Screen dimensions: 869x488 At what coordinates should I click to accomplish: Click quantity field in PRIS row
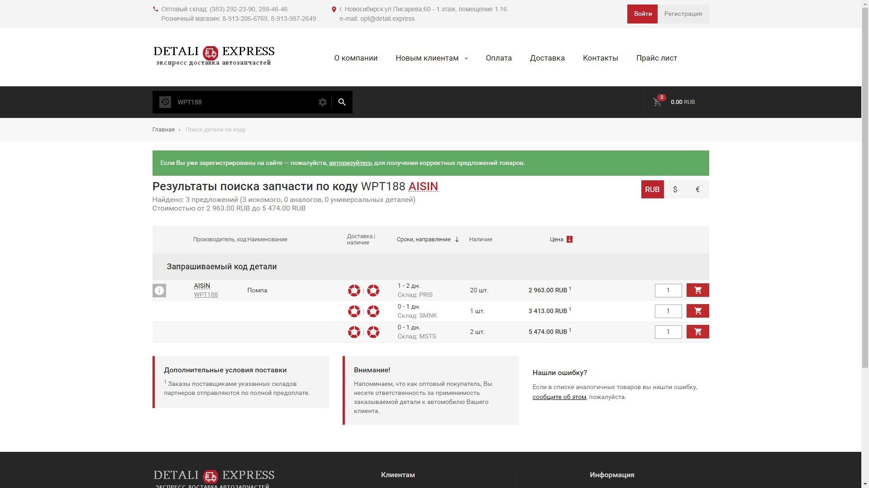(x=668, y=291)
